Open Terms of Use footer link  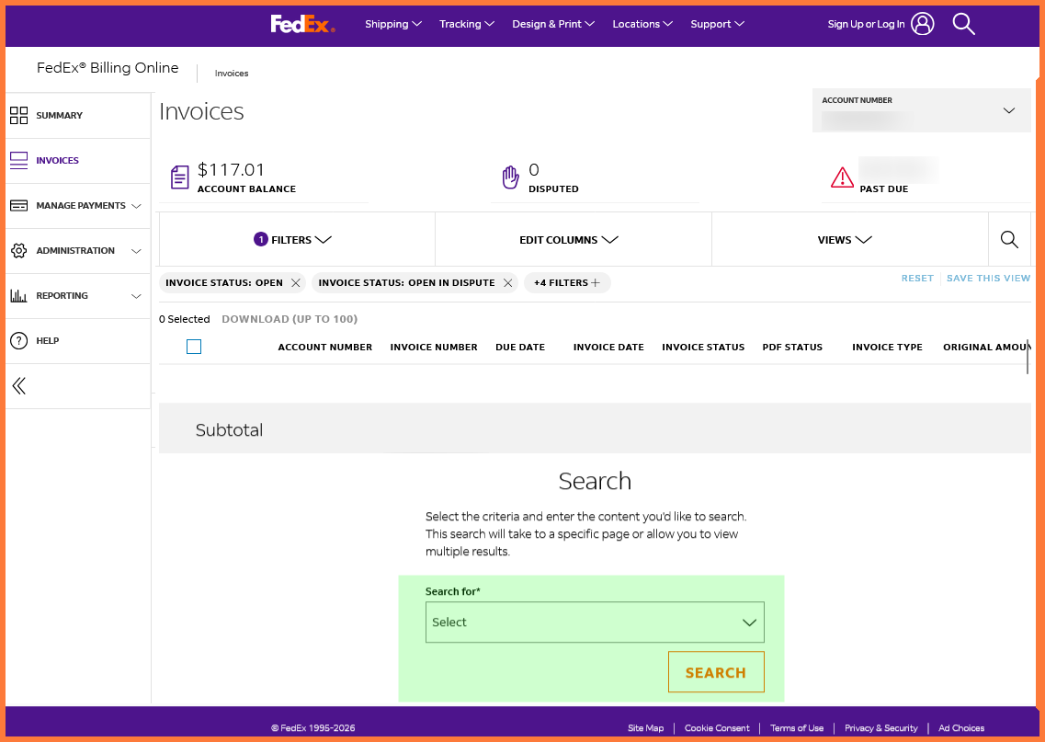pos(797,728)
